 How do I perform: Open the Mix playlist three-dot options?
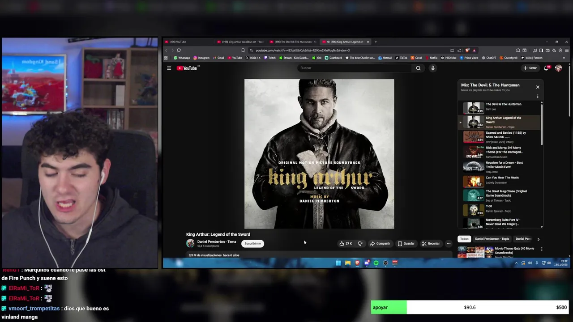pos(538,96)
